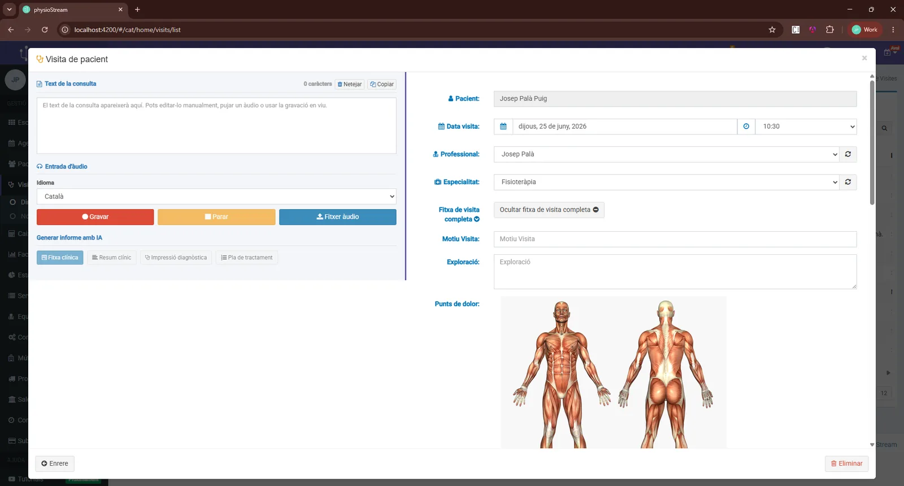Screen dimensions: 904x486
Task: Click the visit date field
Action: click(x=625, y=127)
